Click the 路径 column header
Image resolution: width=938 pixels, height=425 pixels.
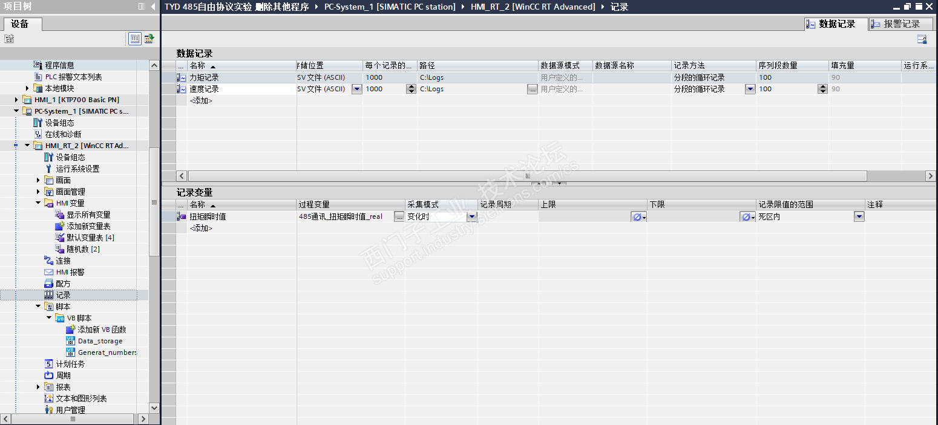[477, 65]
